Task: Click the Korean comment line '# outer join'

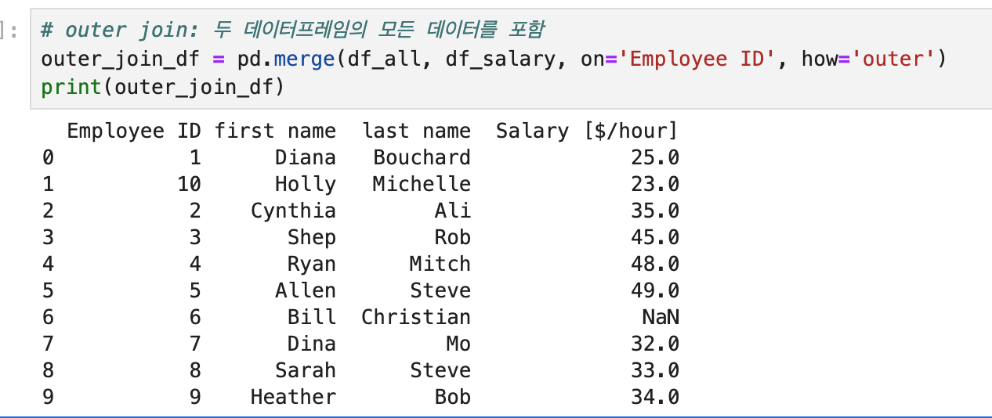Action: pyautogui.click(x=292, y=31)
